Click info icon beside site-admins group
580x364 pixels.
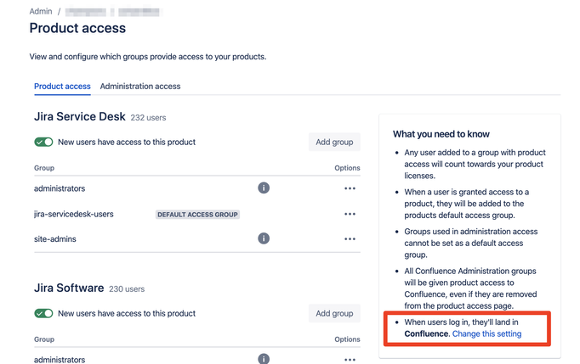(264, 238)
